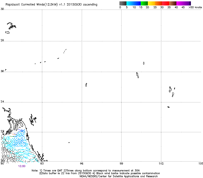Screen dimensions: 203x178
Task: Click the green wind barb below 22N
Action: [x=12, y=136]
